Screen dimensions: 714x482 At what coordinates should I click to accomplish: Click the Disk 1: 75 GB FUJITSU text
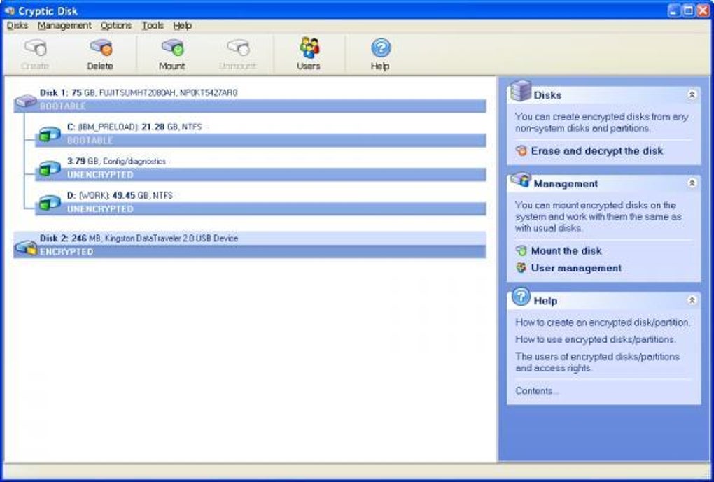click(x=139, y=92)
